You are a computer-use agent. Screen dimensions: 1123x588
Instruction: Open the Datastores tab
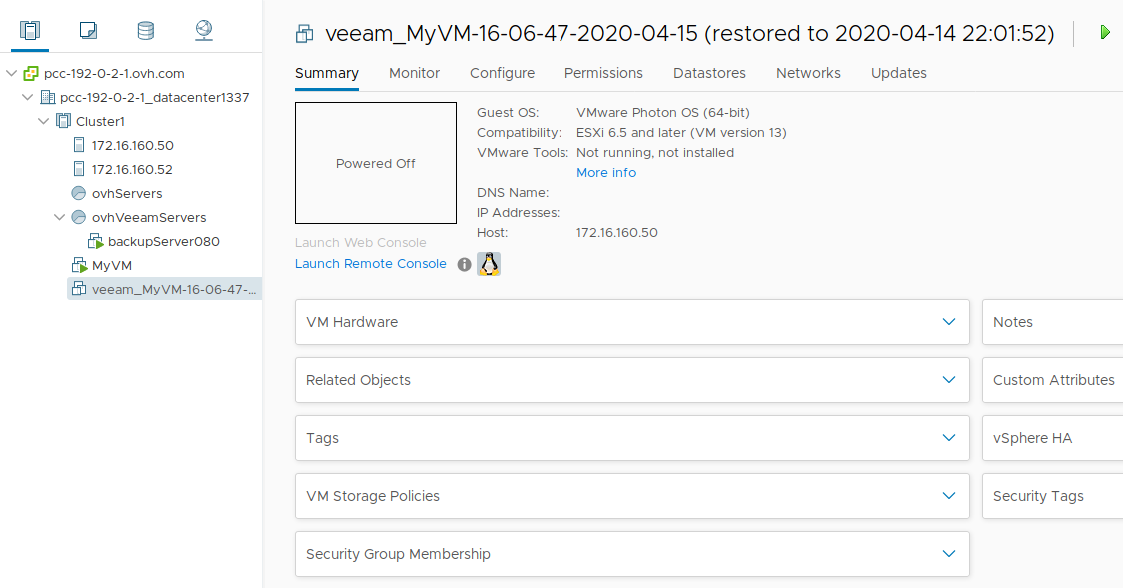(709, 73)
